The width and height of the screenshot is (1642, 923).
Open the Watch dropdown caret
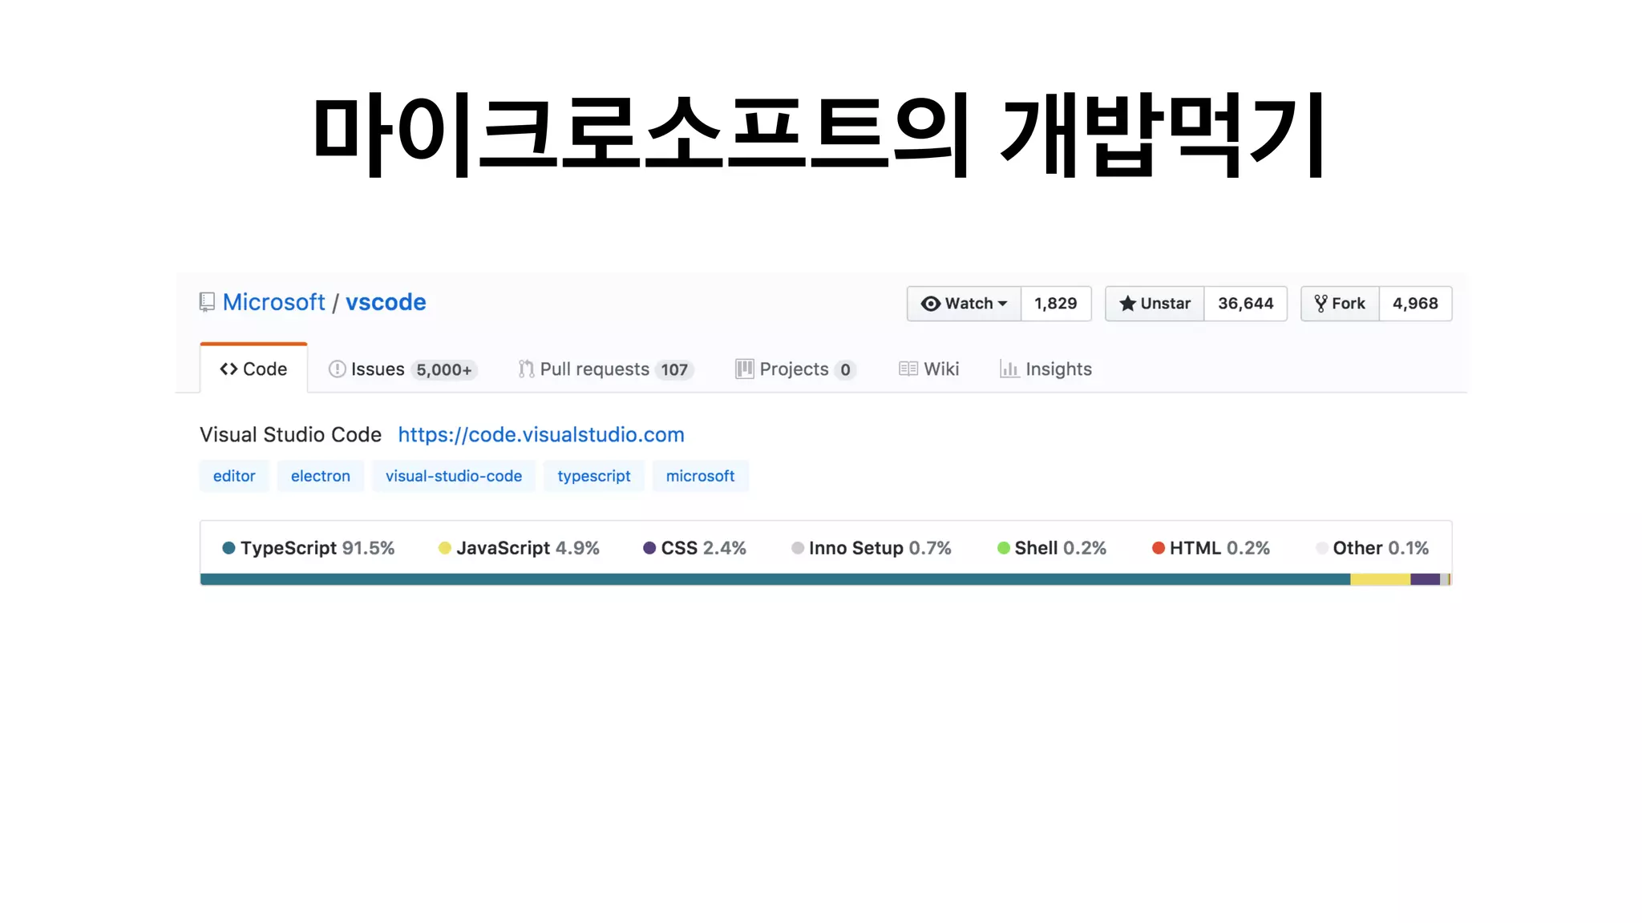coord(1002,304)
